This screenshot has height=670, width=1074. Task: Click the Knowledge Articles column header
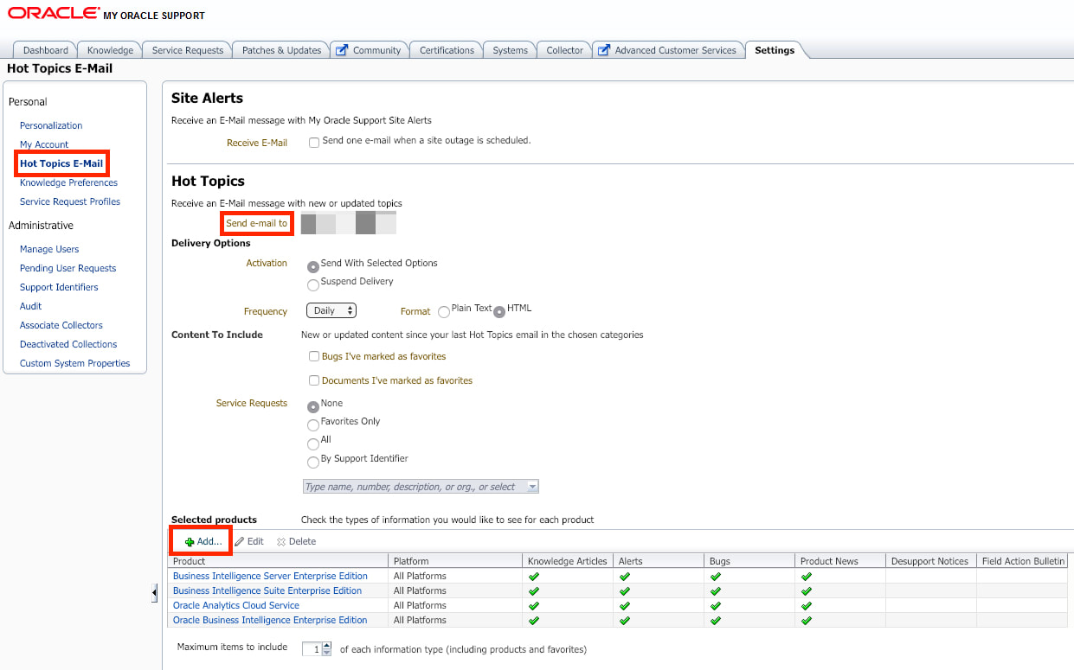(569, 561)
